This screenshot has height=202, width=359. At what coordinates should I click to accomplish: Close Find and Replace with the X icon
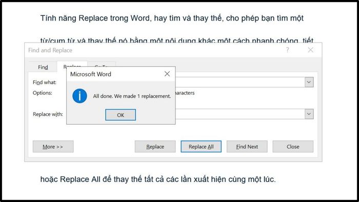pyautogui.click(x=310, y=50)
